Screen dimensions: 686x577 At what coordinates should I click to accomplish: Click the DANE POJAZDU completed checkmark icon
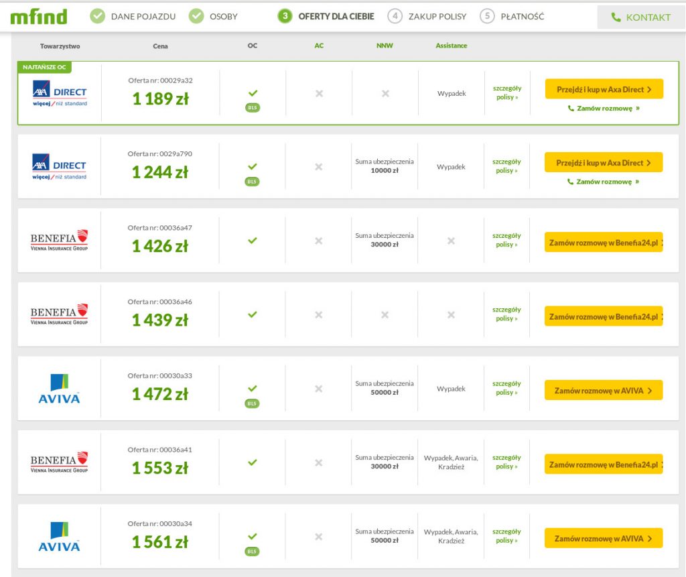pos(98,16)
